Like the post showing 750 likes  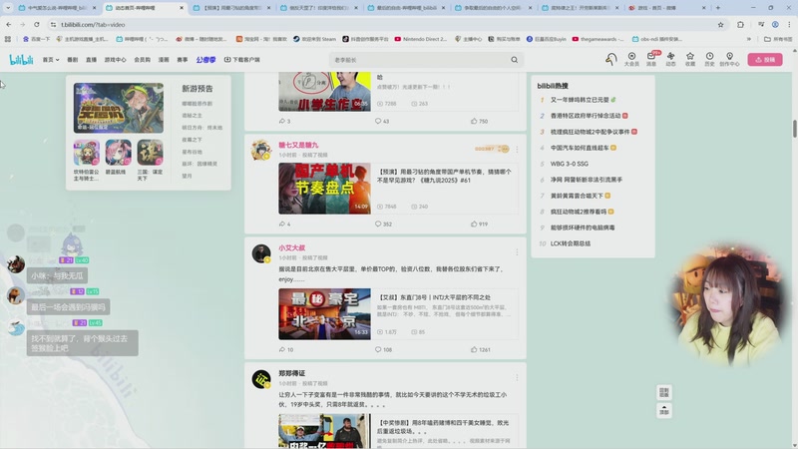pyautogui.click(x=479, y=121)
